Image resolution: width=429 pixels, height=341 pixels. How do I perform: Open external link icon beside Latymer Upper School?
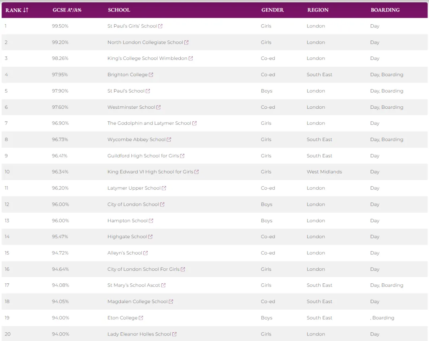(x=164, y=188)
